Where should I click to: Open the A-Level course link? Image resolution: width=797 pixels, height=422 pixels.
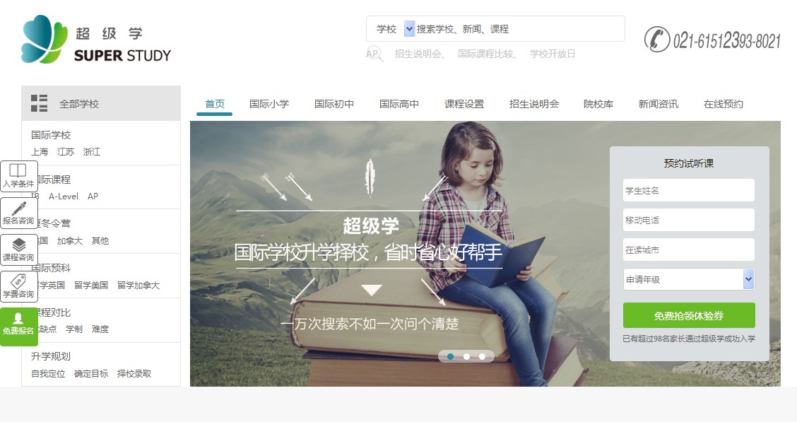point(64,197)
